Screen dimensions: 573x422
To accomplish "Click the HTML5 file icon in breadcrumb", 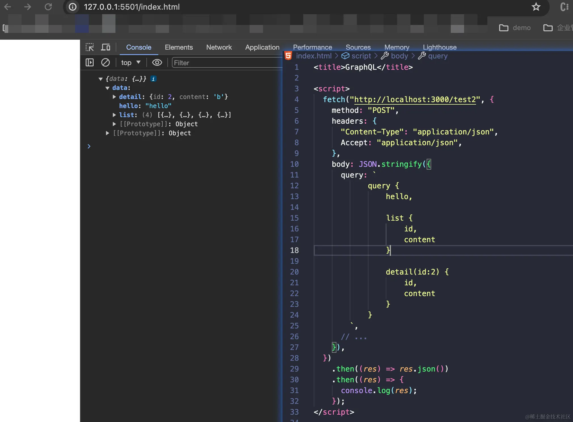I will pyautogui.click(x=288, y=56).
